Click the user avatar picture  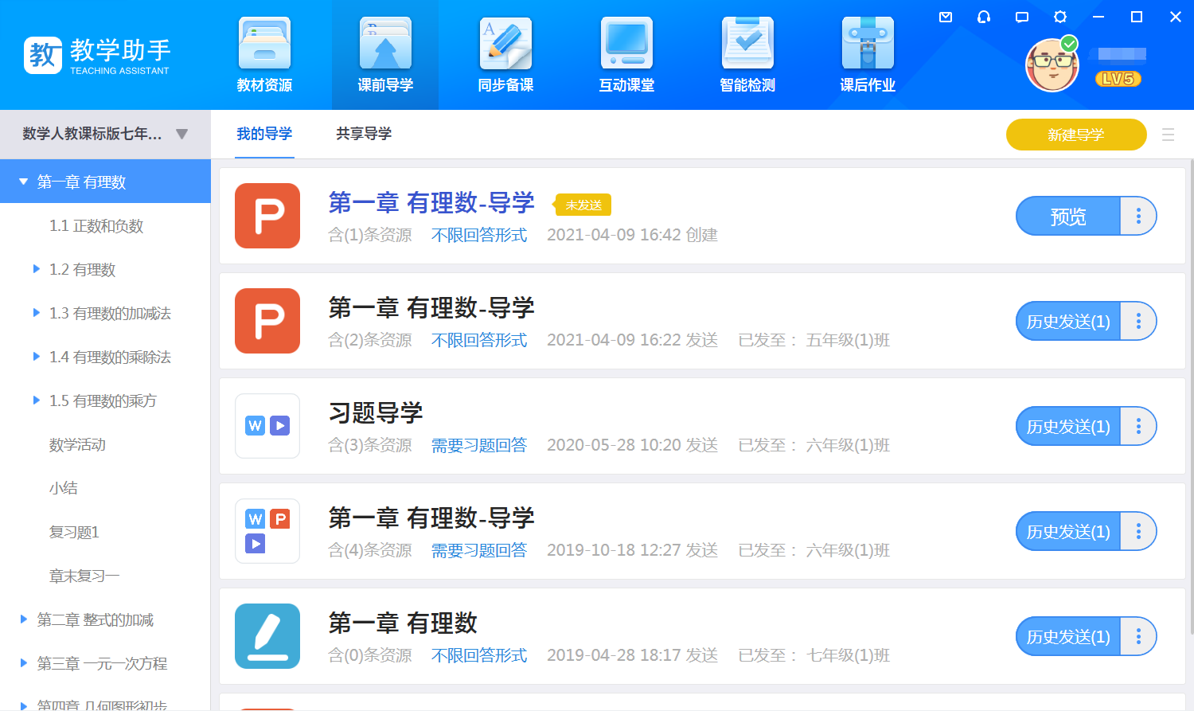click(1052, 65)
